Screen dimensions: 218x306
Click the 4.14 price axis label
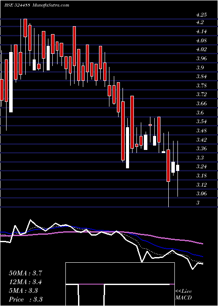pos(201,31)
